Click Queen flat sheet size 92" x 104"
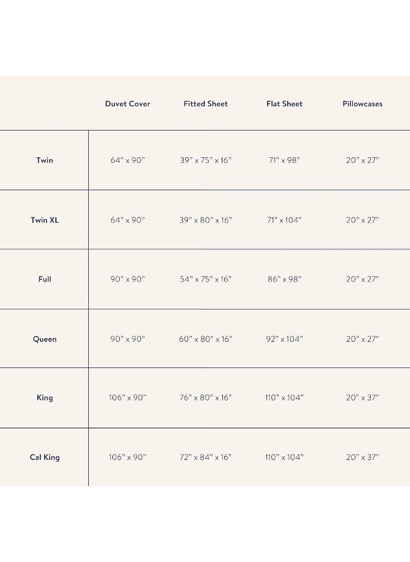 pyautogui.click(x=285, y=339)
